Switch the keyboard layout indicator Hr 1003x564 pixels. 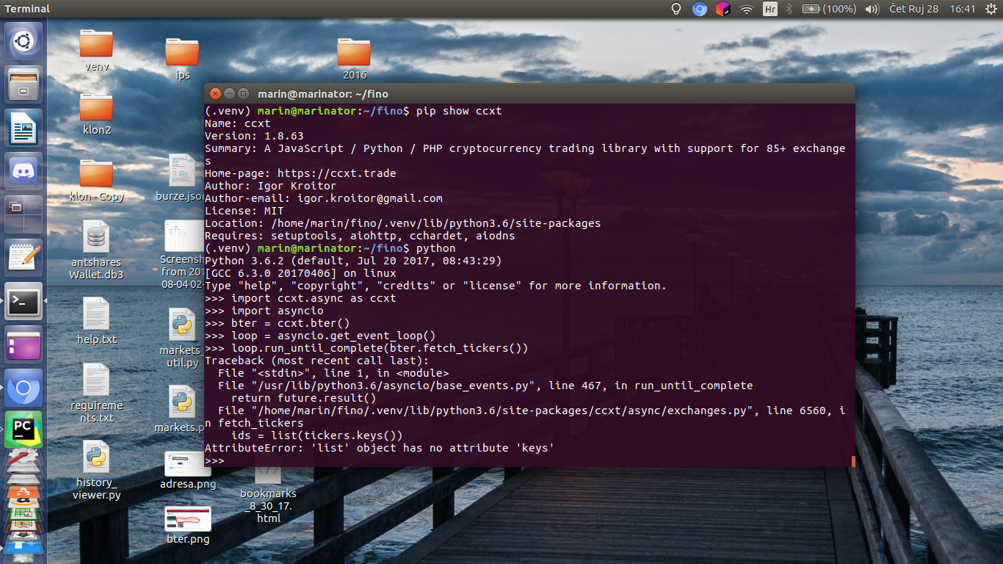[x=769, y=9]
